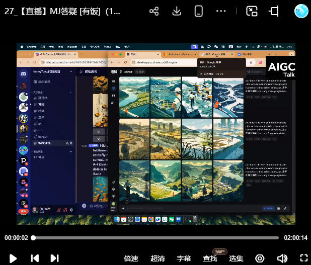Open the mobile phone viewing icon
Image resolution: width=311 pixels, height=265 pixels.
coord(199,11)
